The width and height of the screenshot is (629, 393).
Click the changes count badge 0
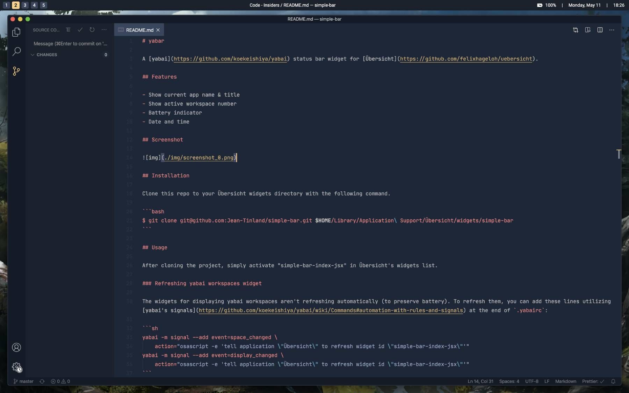click(x=106, y=55)
